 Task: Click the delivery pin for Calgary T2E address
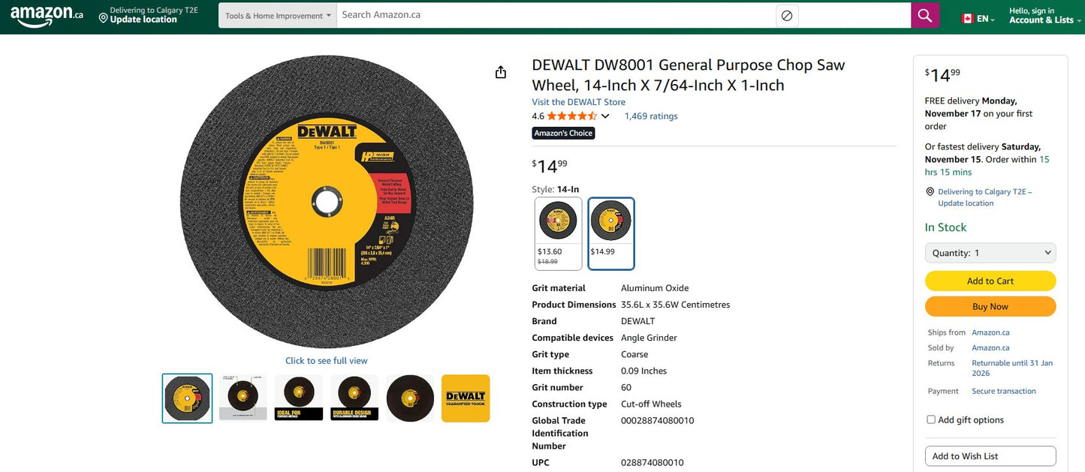coord(930,191)
